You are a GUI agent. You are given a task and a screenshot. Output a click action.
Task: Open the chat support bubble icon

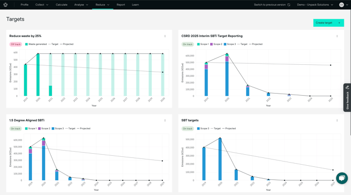pyautogui.click(x=342, y=178)
